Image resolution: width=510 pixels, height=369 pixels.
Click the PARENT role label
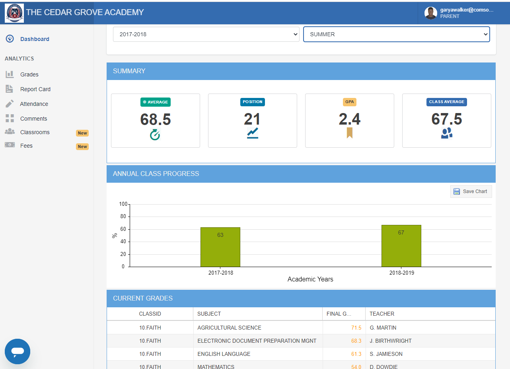450,16
